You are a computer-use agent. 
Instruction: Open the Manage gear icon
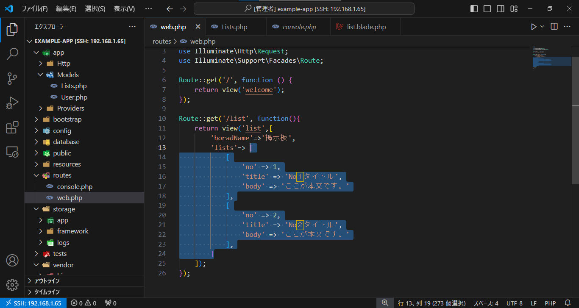tap(12, 285)
